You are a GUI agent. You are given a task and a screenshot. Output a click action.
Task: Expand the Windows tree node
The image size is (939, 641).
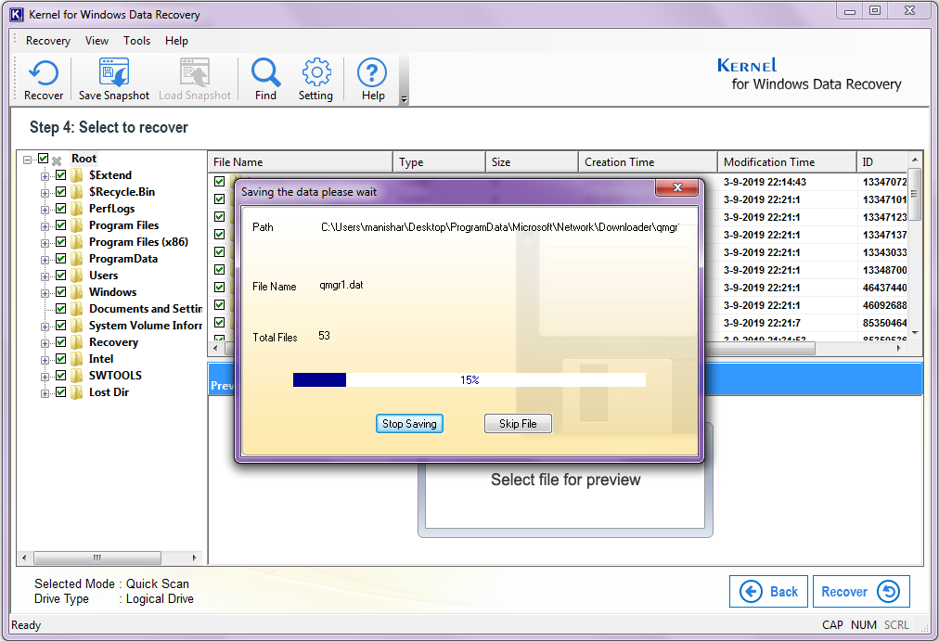point(45,294)
